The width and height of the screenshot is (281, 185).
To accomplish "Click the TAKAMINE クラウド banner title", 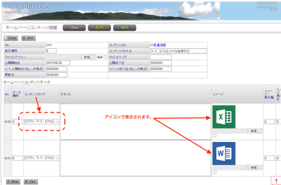I will click(x=30, y=7).
